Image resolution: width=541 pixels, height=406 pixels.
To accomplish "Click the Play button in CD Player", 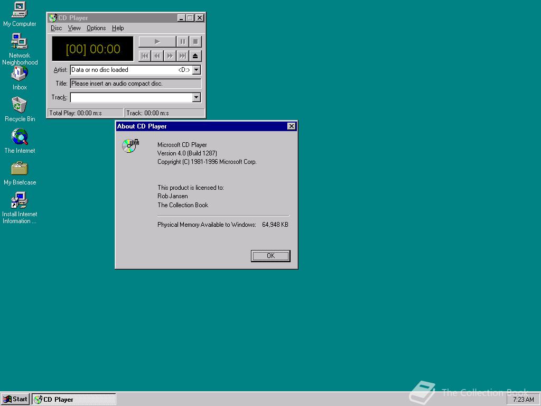I will click(157, 42).
